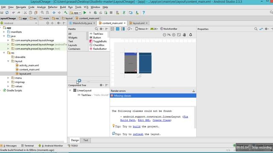Screen dimensions: 273x153
Task: Open the TODO tool window
Action: click(73, 146)
